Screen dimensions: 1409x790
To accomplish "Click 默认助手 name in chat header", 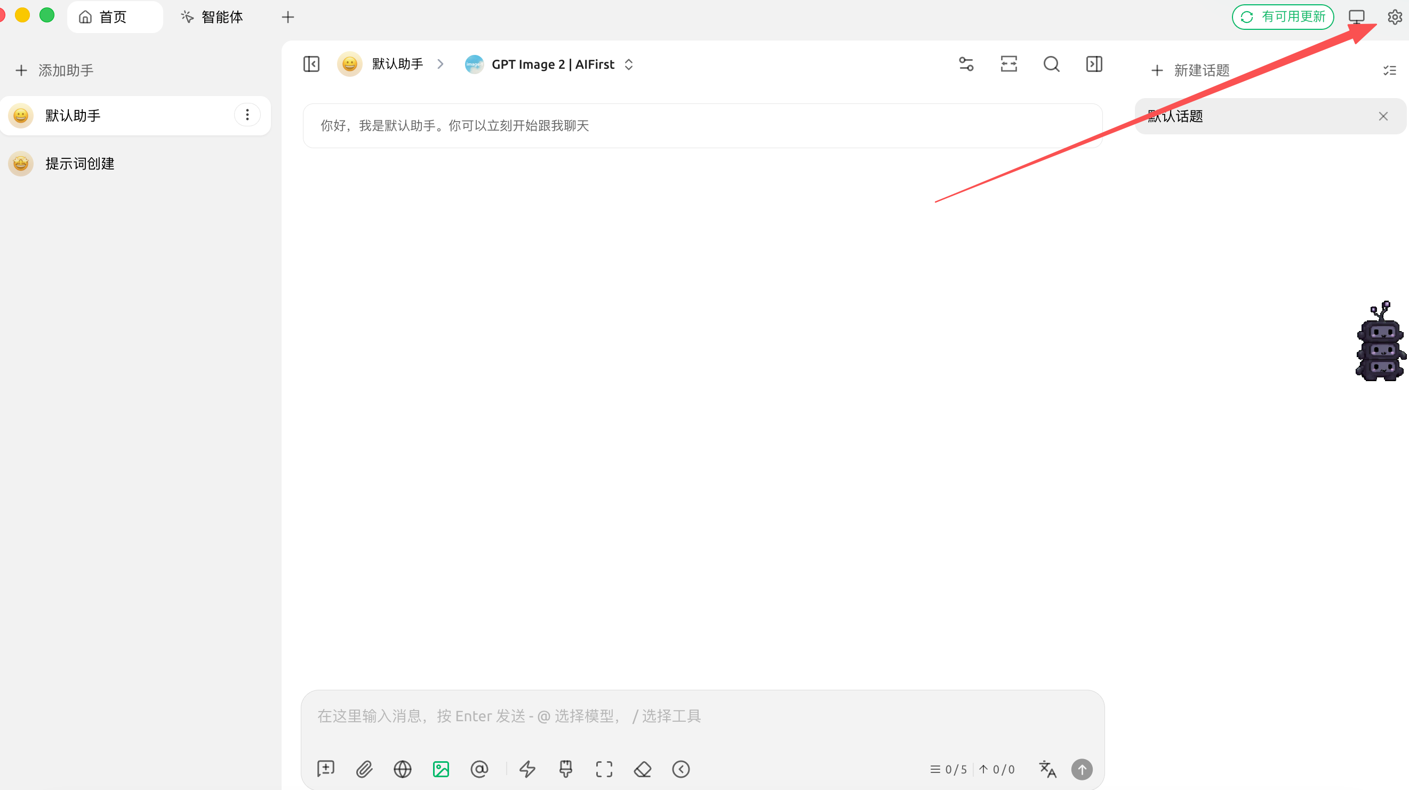I will 398,65.
